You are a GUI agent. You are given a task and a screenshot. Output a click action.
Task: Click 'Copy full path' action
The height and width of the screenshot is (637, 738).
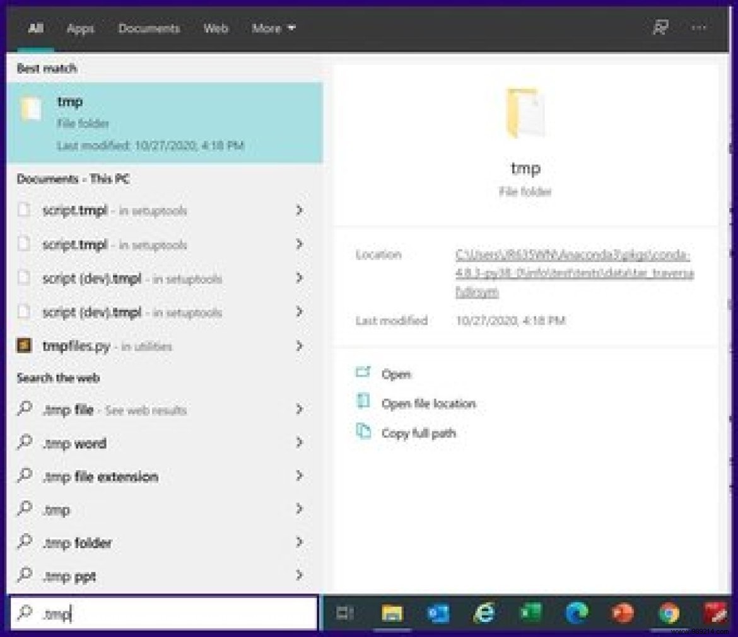pos(418,433)
